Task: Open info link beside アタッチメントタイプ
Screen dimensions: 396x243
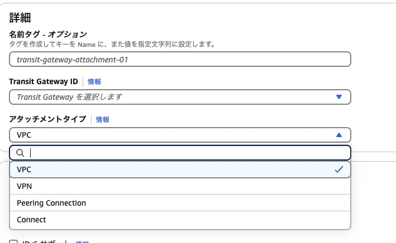Action: pos(103,119)
